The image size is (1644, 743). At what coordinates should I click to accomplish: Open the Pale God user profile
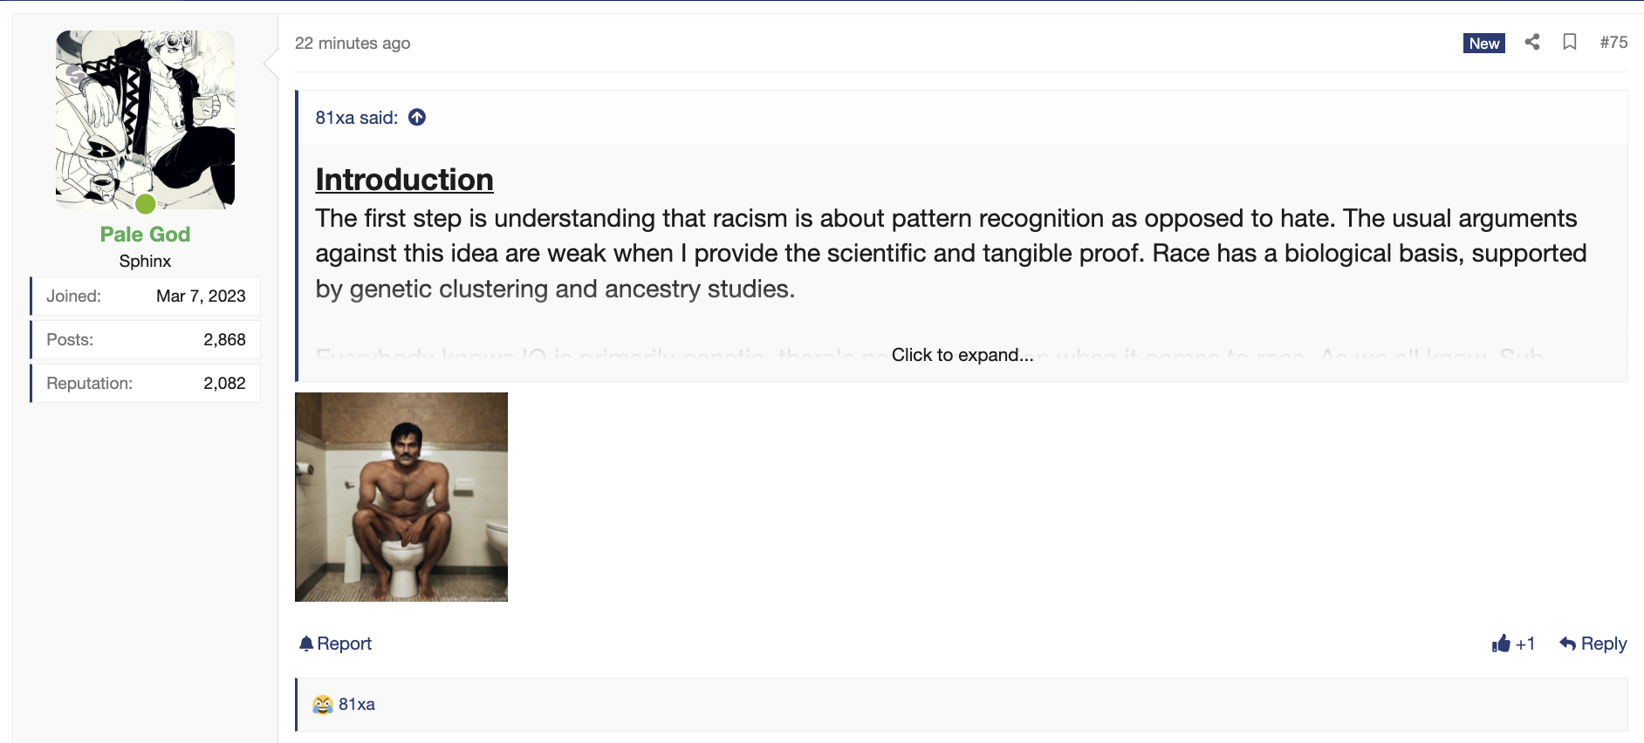(145, 235)
